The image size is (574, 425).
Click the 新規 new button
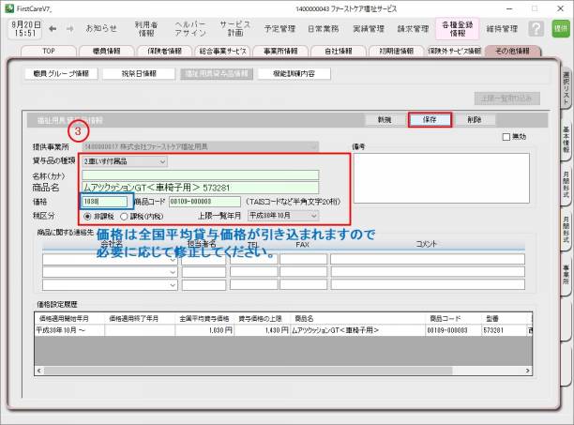[x=384, y=120]
